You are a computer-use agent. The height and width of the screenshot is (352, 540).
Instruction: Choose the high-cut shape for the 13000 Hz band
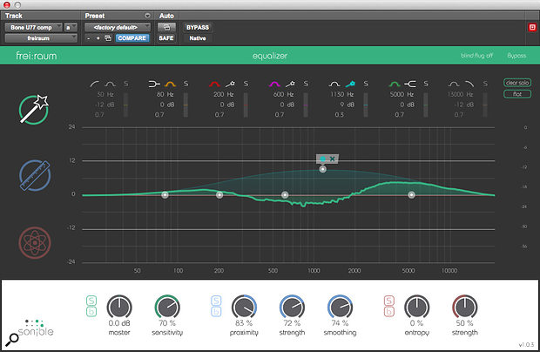(469, 84)
